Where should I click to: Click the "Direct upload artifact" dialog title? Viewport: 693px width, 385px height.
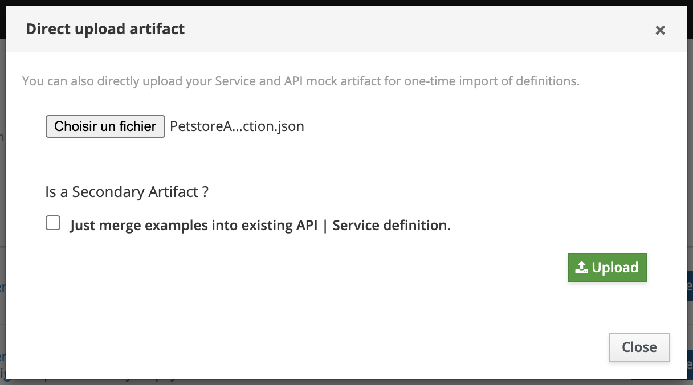click(x=105, y=29)
